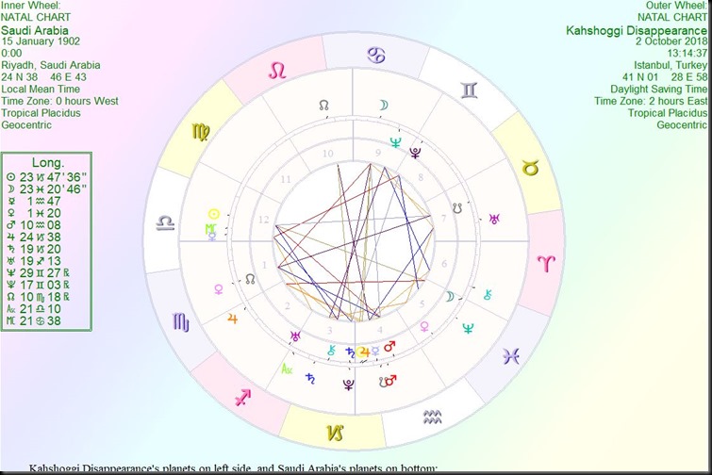Click the Jupiter longitude row reading 24 38
Screen dimensions: 712x475
[34, 237]
